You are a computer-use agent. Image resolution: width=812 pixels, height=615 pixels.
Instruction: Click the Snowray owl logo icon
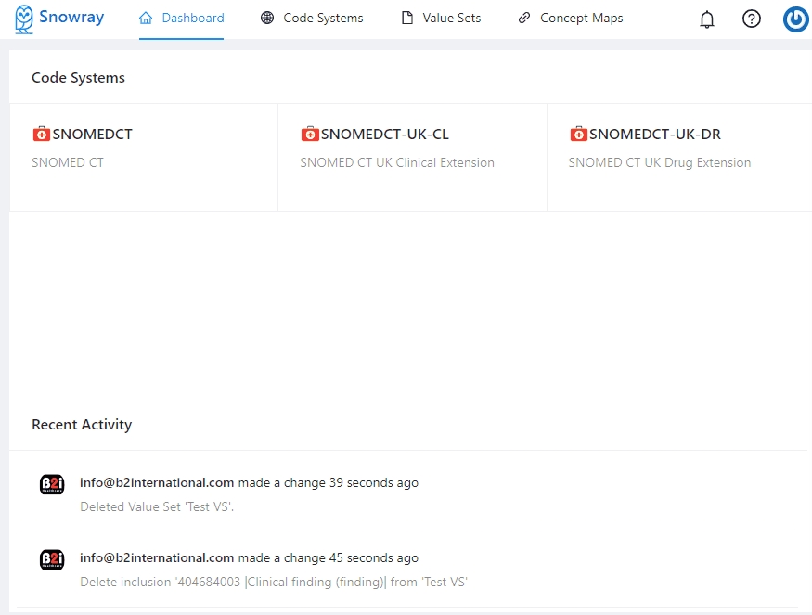[24, 19]
